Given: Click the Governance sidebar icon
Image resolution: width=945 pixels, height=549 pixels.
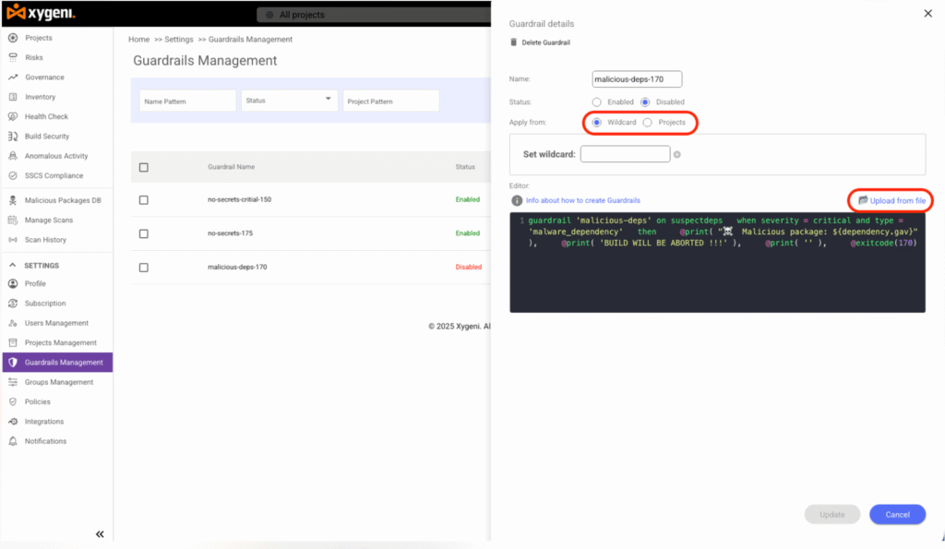Looking at the screenshot, I should click(x=13, y=78).
